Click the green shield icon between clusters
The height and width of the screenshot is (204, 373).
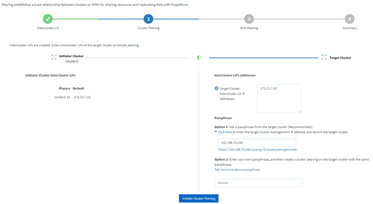tap(199, 57)
